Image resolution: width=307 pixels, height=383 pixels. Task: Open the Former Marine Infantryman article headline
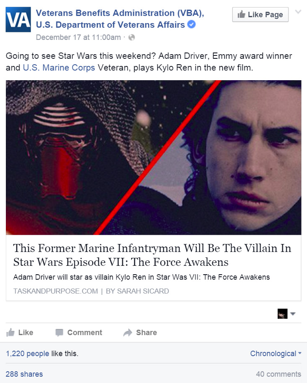point(152,255)
